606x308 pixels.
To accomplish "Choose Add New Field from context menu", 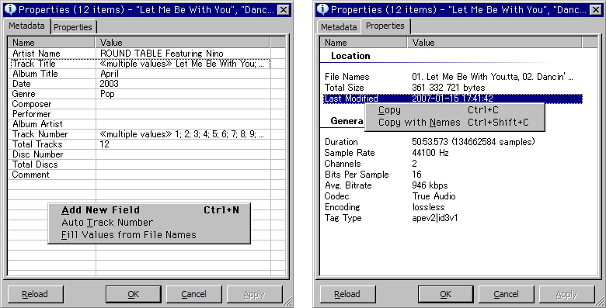I will (149, 210).
